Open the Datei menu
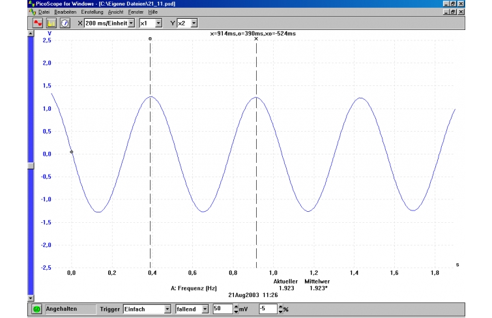 point(44,12)
